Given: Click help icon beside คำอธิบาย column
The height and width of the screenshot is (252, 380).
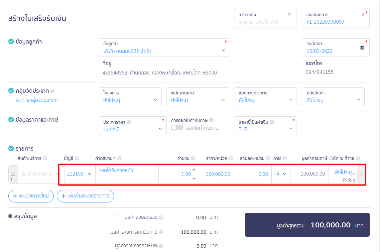Looking at the screenshot, I should coord(119,159).
